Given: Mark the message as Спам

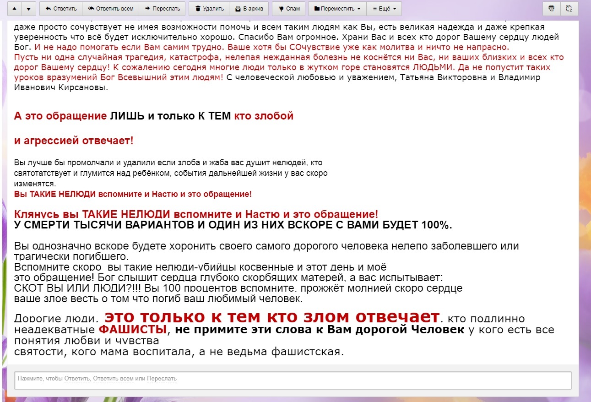Looking at the screenshot, I should [x=289, y=9].
